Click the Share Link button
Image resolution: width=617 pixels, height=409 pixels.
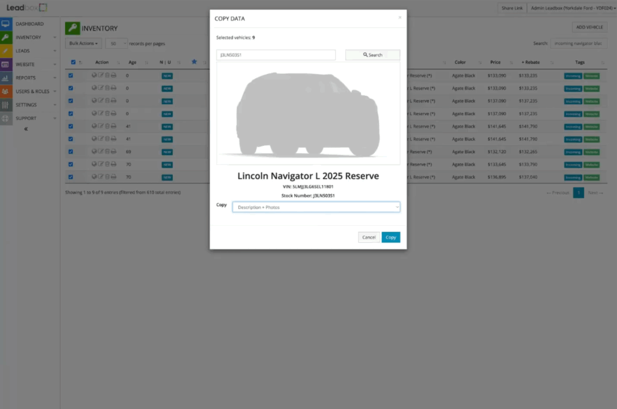tap(512, 8)
